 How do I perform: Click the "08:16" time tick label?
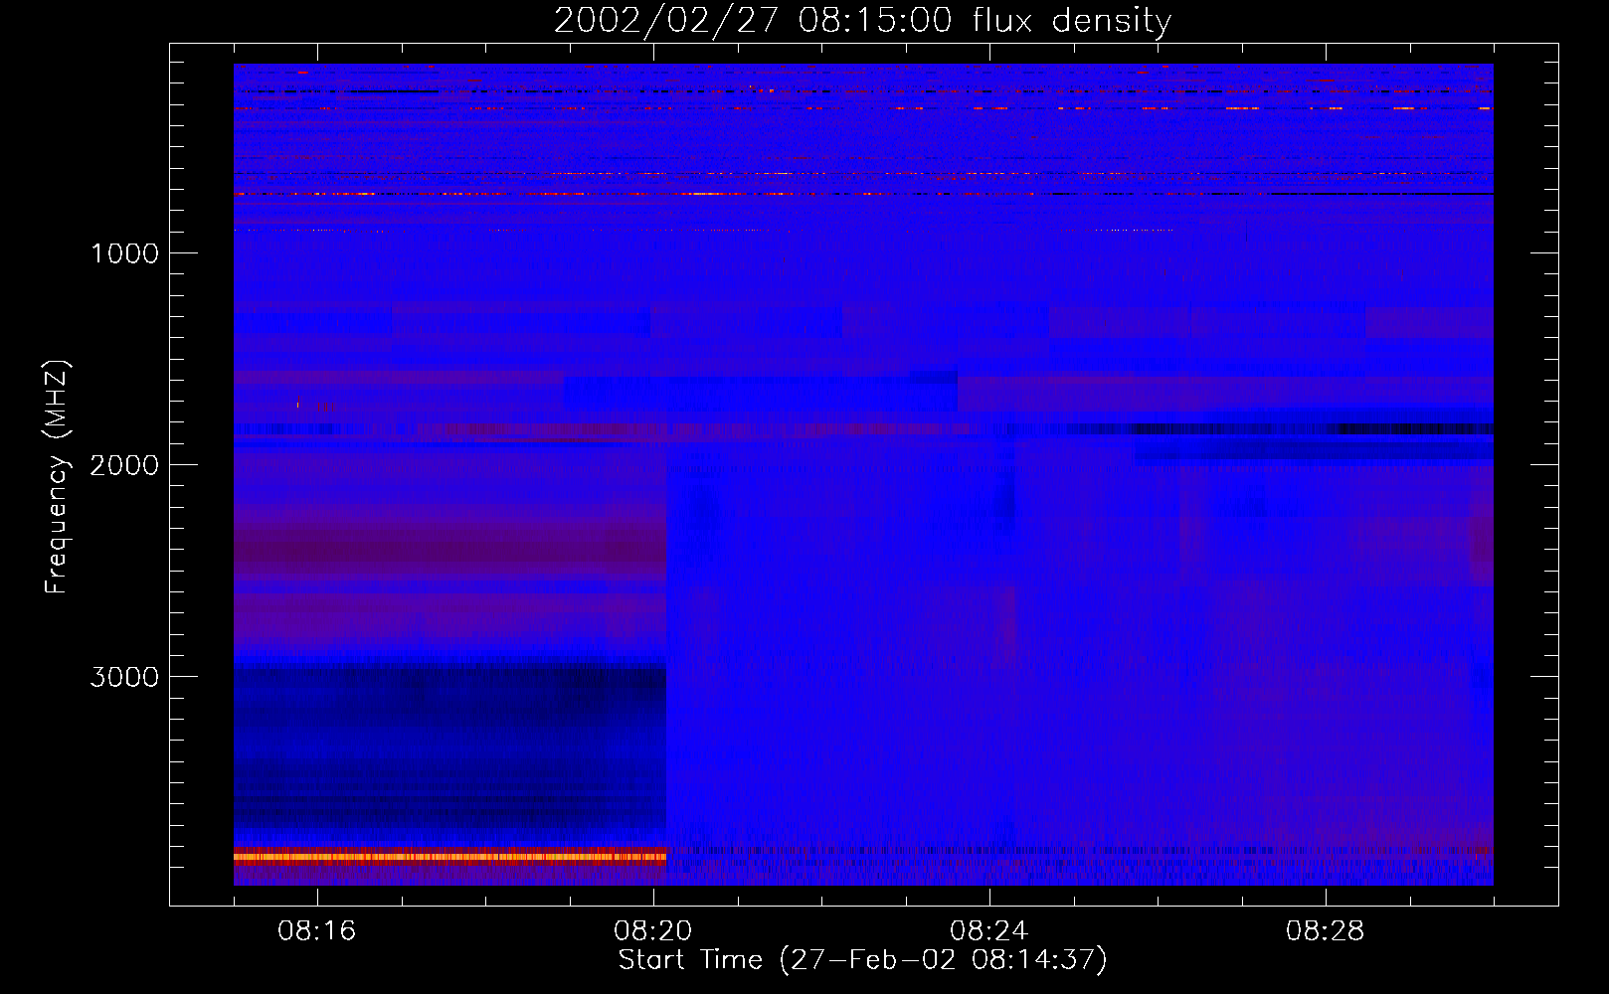[317, 931]
